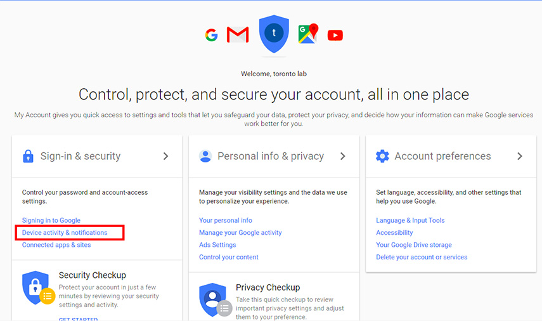This screenshot has height=321, width=542.
Task: Open Ads Settings link
Action: point(217,245)
